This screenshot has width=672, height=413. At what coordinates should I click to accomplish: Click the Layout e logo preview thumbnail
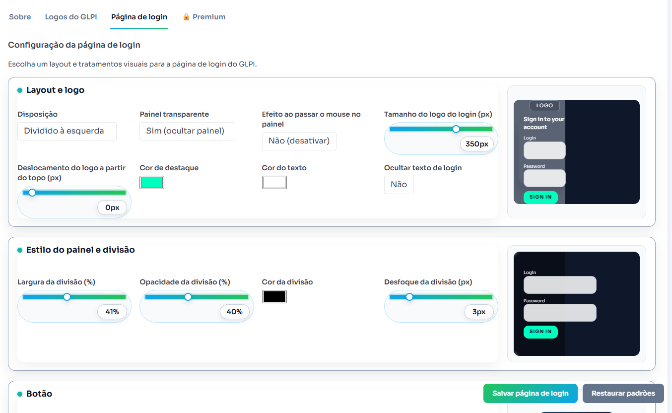coord(576,152)
